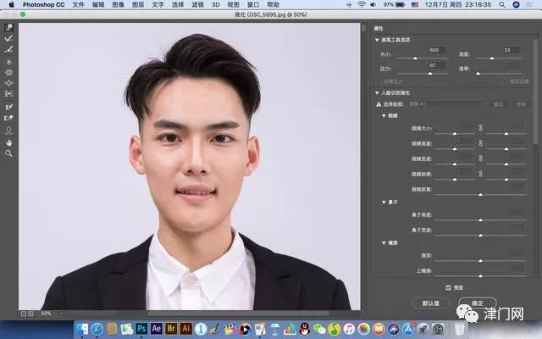542x339 pixels.
Task: Open the 选择脸部 face selection dropdown
Action: click(x=446, y=103)
